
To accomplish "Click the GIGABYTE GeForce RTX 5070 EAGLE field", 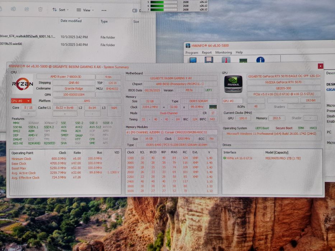I will pyautogui.click(x=284, y=76).
